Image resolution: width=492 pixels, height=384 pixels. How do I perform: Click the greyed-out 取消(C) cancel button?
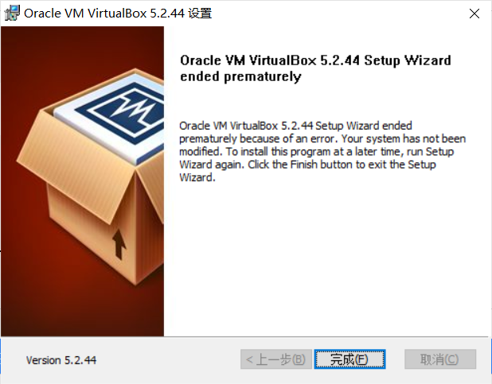tap(440, 359)
